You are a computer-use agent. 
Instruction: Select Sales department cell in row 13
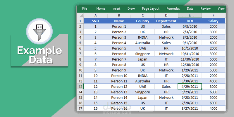coord(166,87)
